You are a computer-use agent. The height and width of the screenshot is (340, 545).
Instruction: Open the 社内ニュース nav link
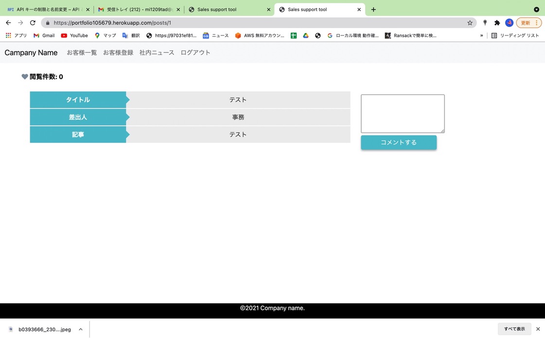pyautogui.click(x=157, y=53)
